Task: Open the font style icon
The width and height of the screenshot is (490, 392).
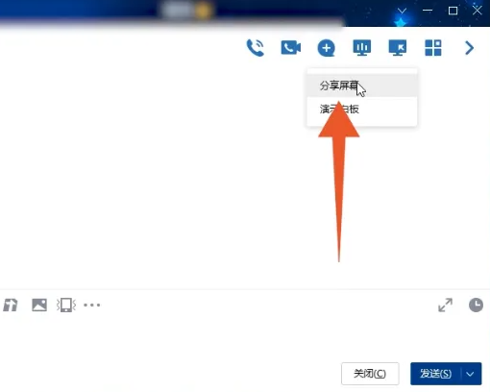Action: click(11, 305)
